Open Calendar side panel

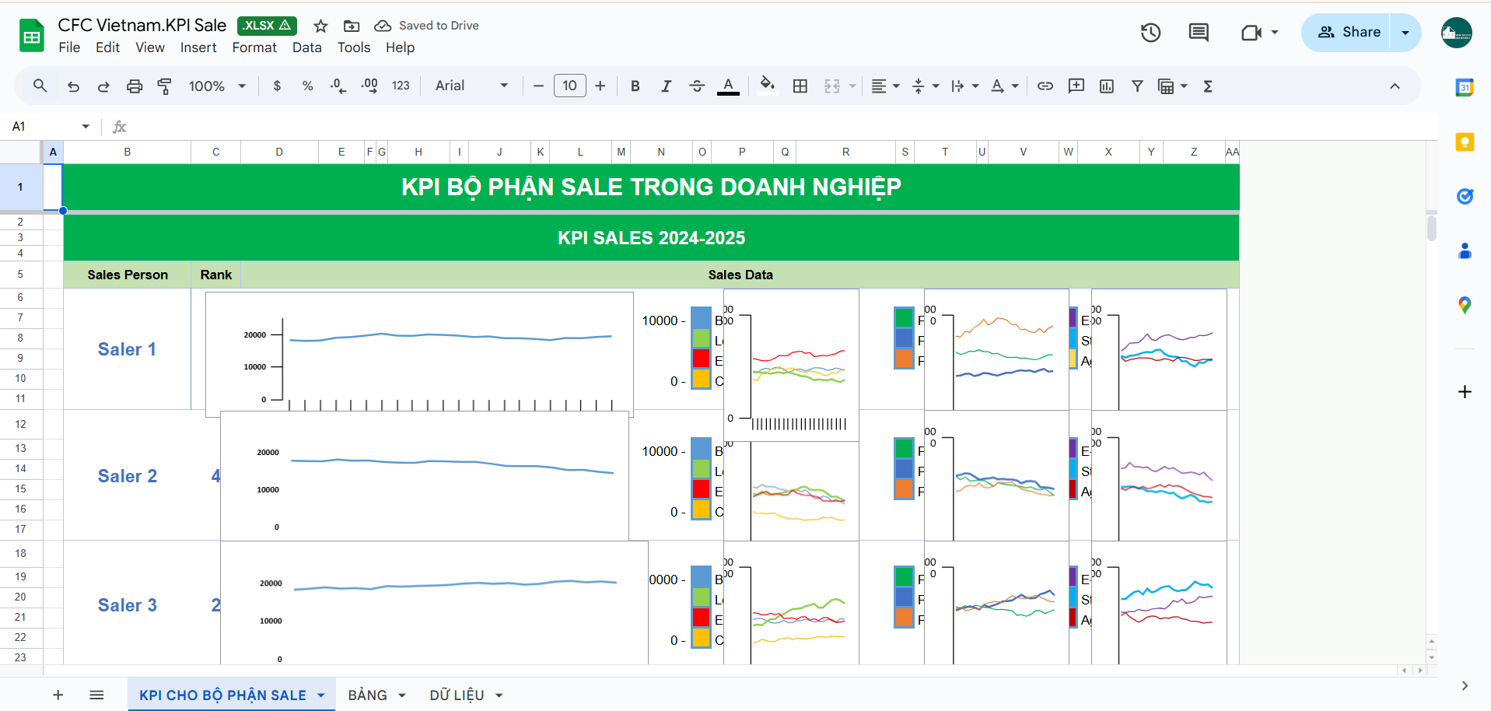pos(1465,87)
